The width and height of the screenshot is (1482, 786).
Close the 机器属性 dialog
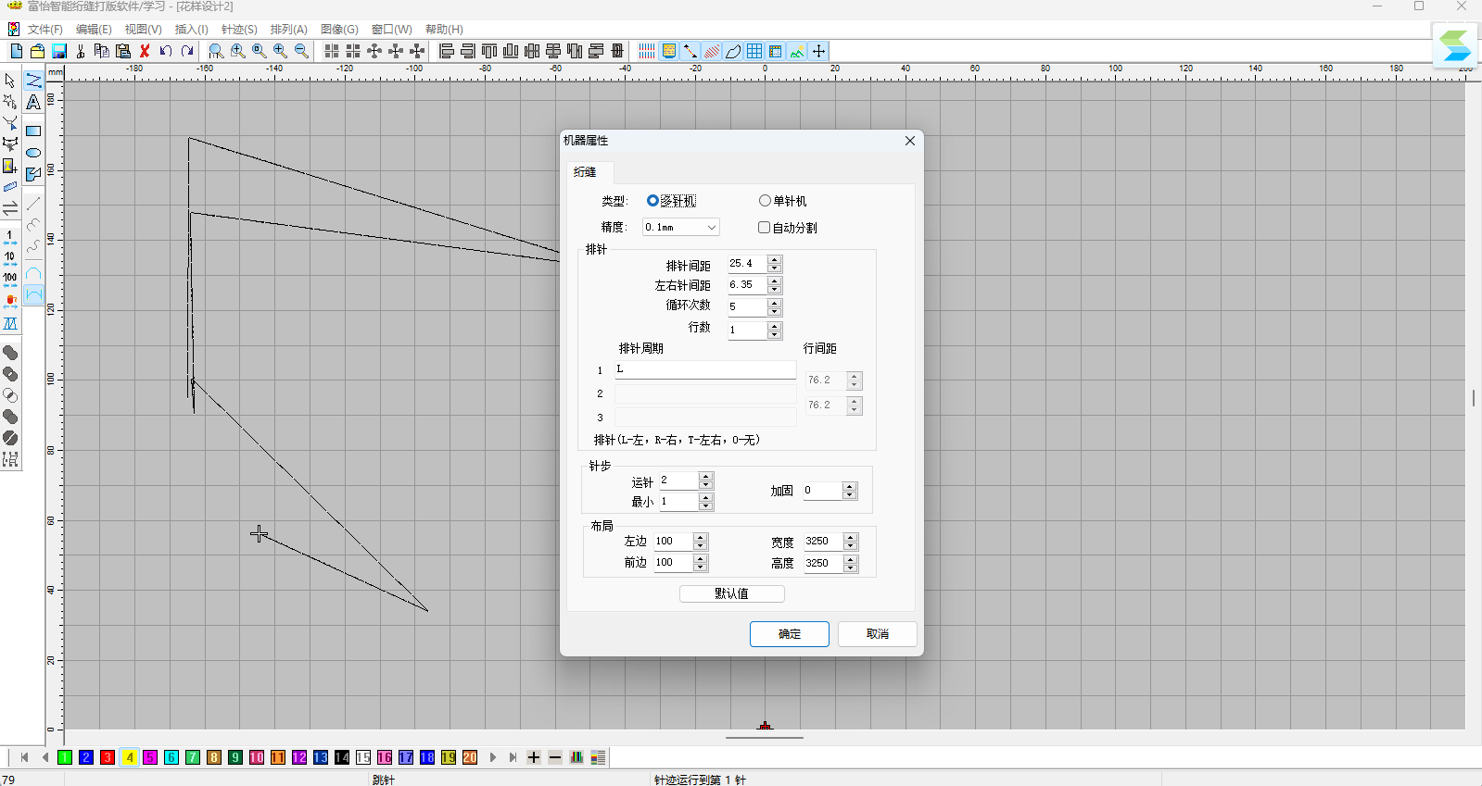[x=910, y=141]
